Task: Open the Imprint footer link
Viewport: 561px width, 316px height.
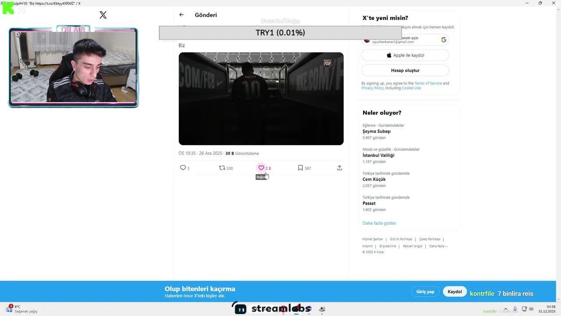Action: click(367, 246)
